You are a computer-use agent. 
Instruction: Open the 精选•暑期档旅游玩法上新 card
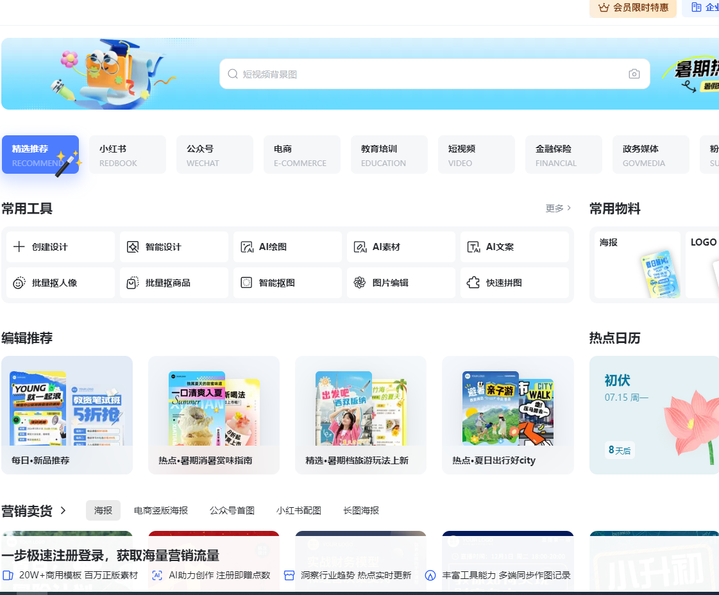tap(360, 415)
